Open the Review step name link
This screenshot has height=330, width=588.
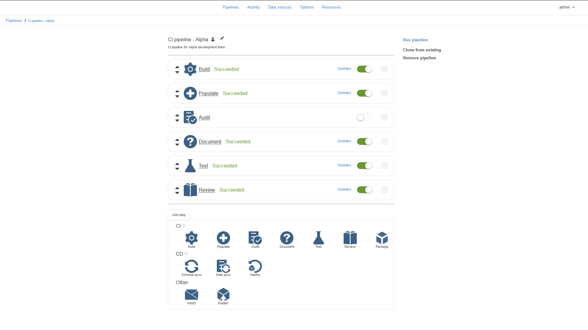(x=207, y=190)
